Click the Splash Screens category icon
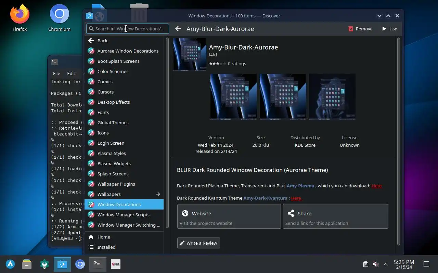This screenshot has height=273, width=438. click(x=91, y=174)
